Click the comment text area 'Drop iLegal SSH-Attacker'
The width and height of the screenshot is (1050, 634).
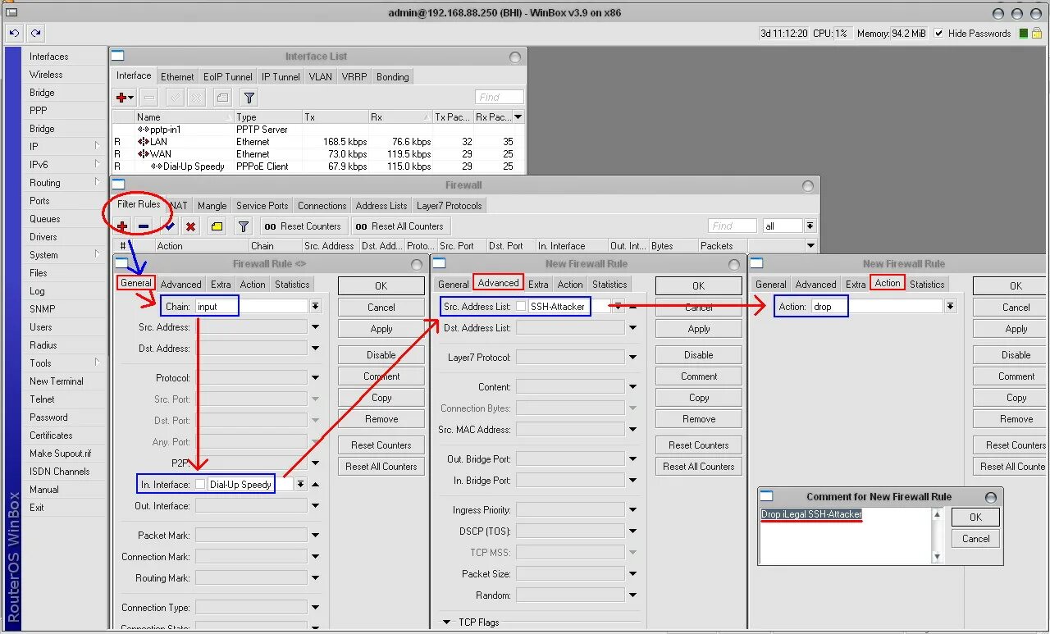click(846, 535)
